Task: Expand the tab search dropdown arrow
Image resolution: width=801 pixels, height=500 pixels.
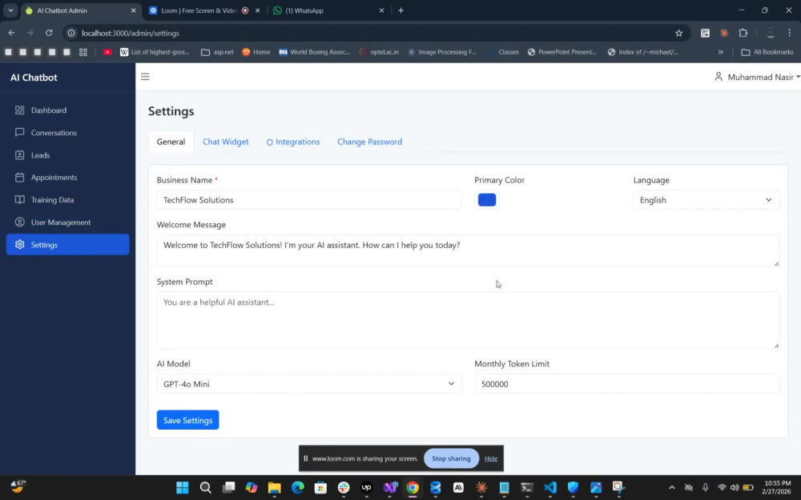Action: click(10, 10)
